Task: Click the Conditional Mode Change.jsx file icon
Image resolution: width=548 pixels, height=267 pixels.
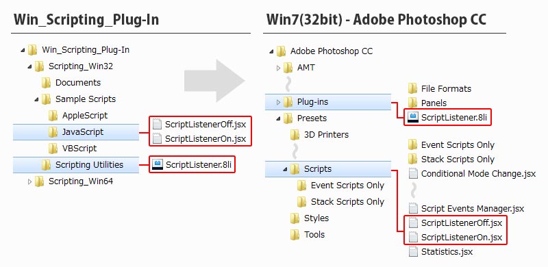Action: click(413, 174)
